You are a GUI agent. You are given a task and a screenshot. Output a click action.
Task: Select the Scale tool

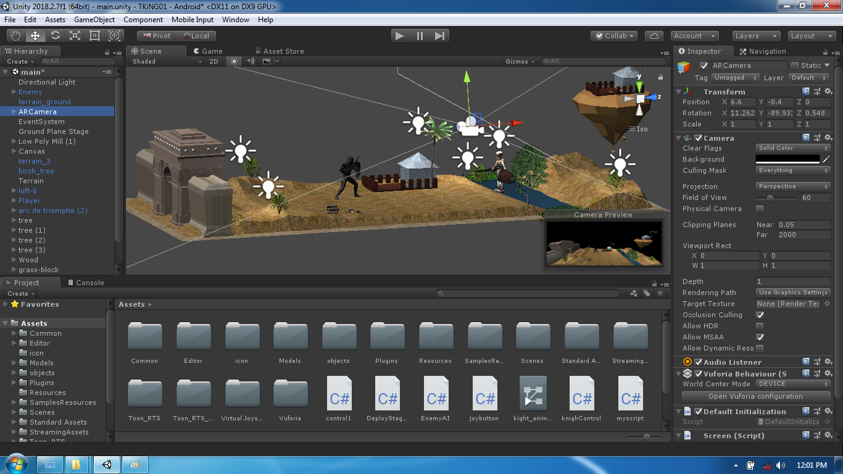click(x=75, y=36)
